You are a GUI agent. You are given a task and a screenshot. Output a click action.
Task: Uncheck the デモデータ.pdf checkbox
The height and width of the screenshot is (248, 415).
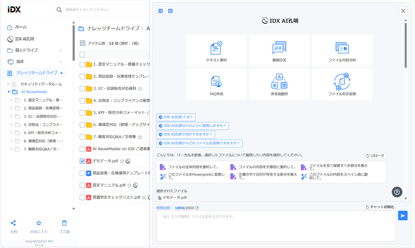[83, 161]
